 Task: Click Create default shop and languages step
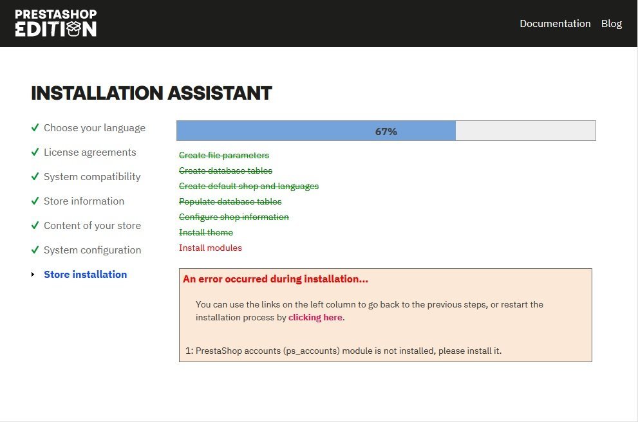249,186
